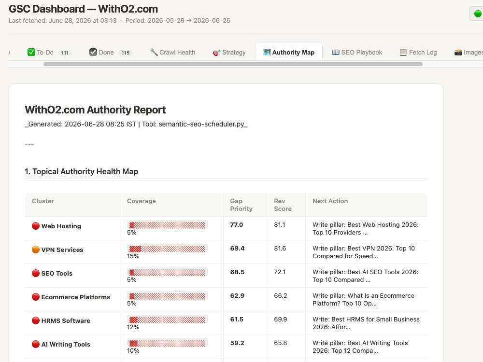The width and height of the screenshot is (483, 362).
Task: Click the Ecommerce Platforms coverage bar
Action: [x=167, y=296]
